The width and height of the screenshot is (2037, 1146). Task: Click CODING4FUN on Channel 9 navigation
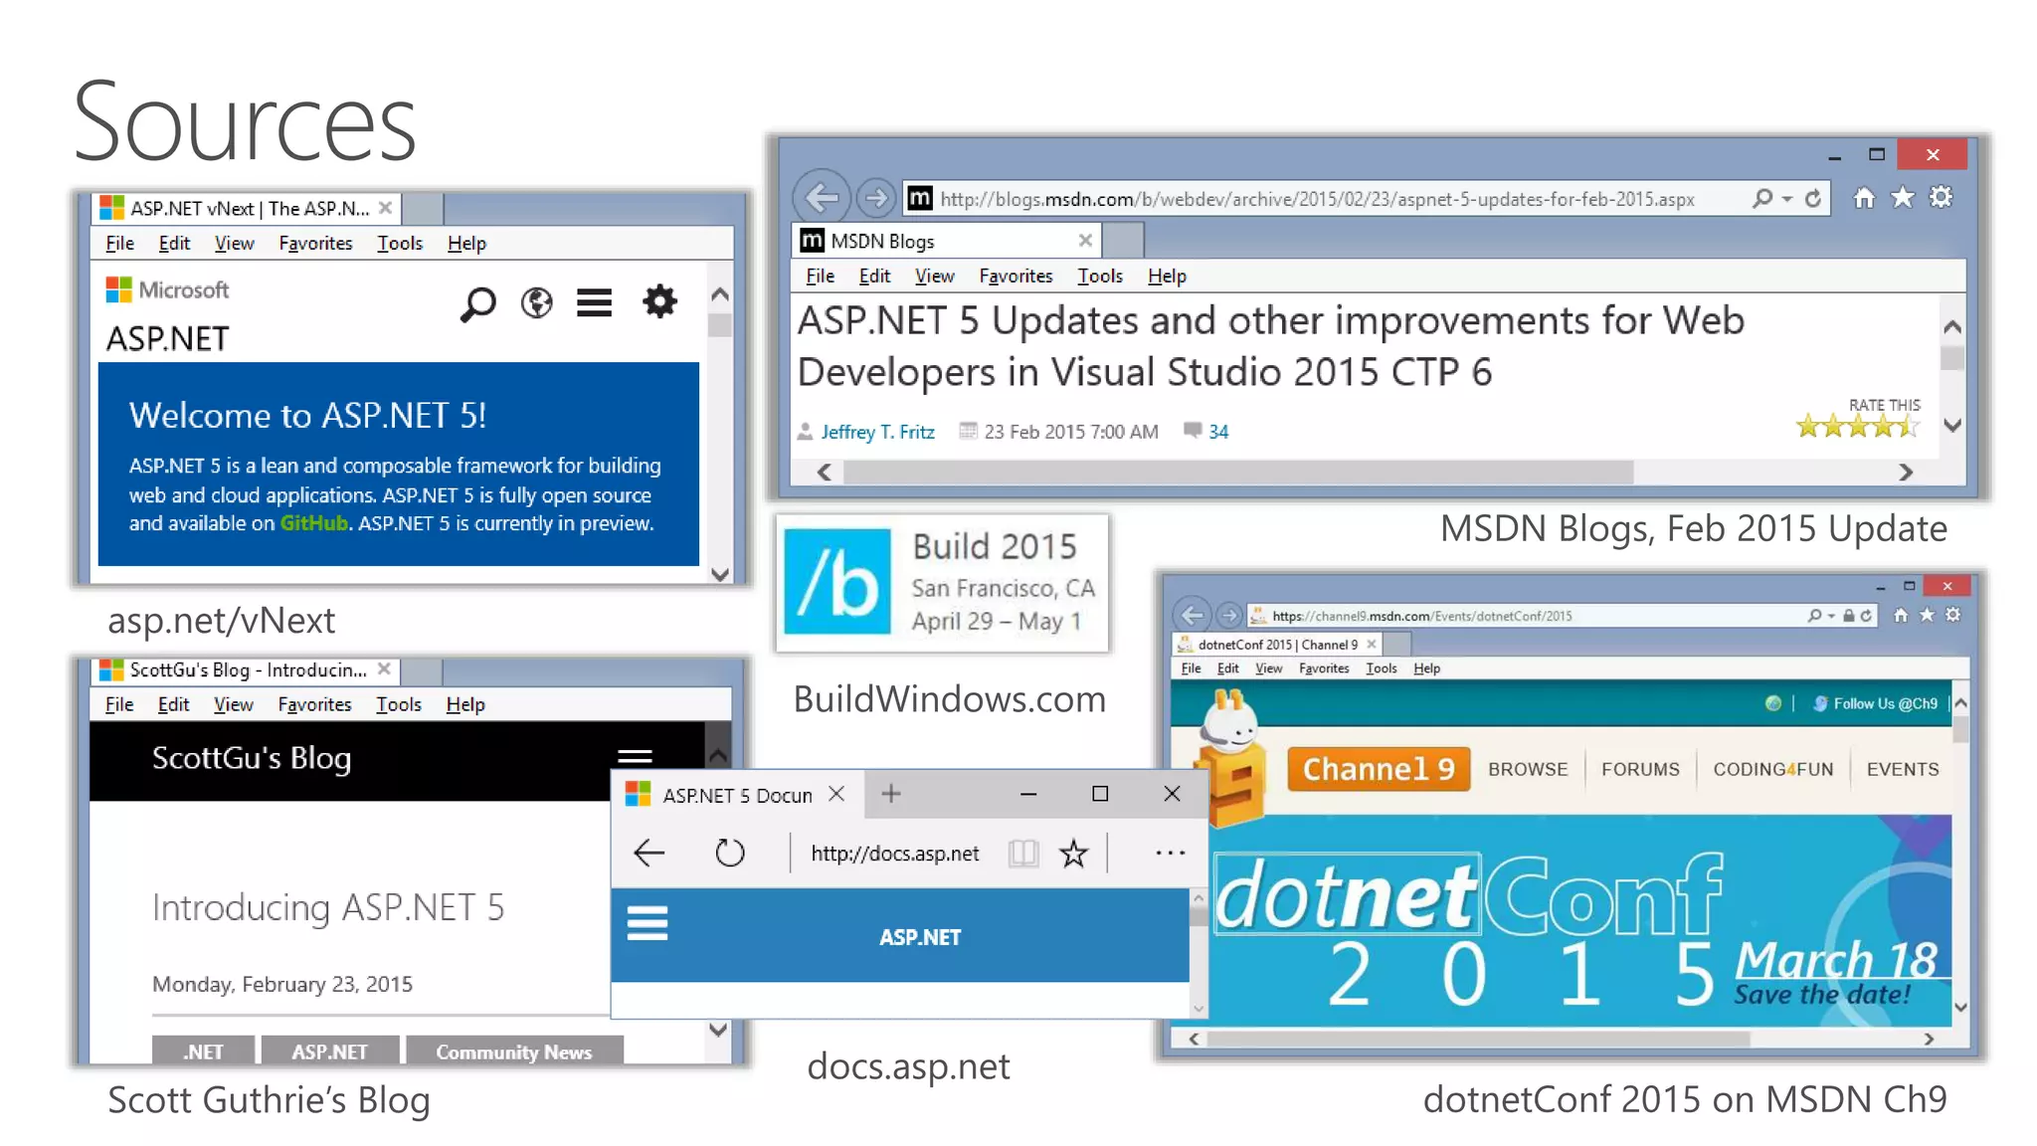1772,769
